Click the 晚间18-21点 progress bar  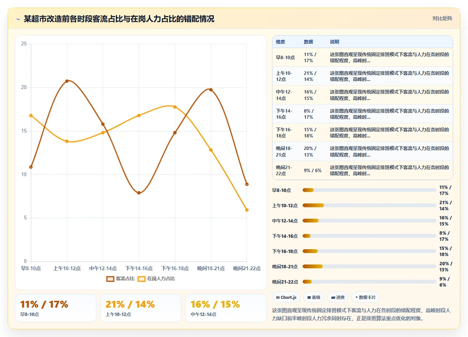point(369,266)
